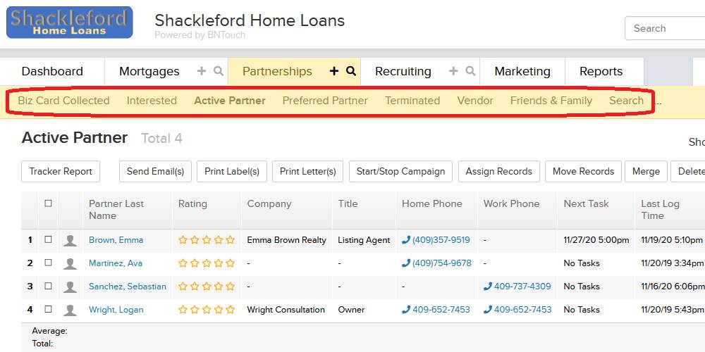The height and width of the screenshot is (352, 705).
Task: Click the magnifier icon in Recruiting tab
Action: tap(470, 71)
